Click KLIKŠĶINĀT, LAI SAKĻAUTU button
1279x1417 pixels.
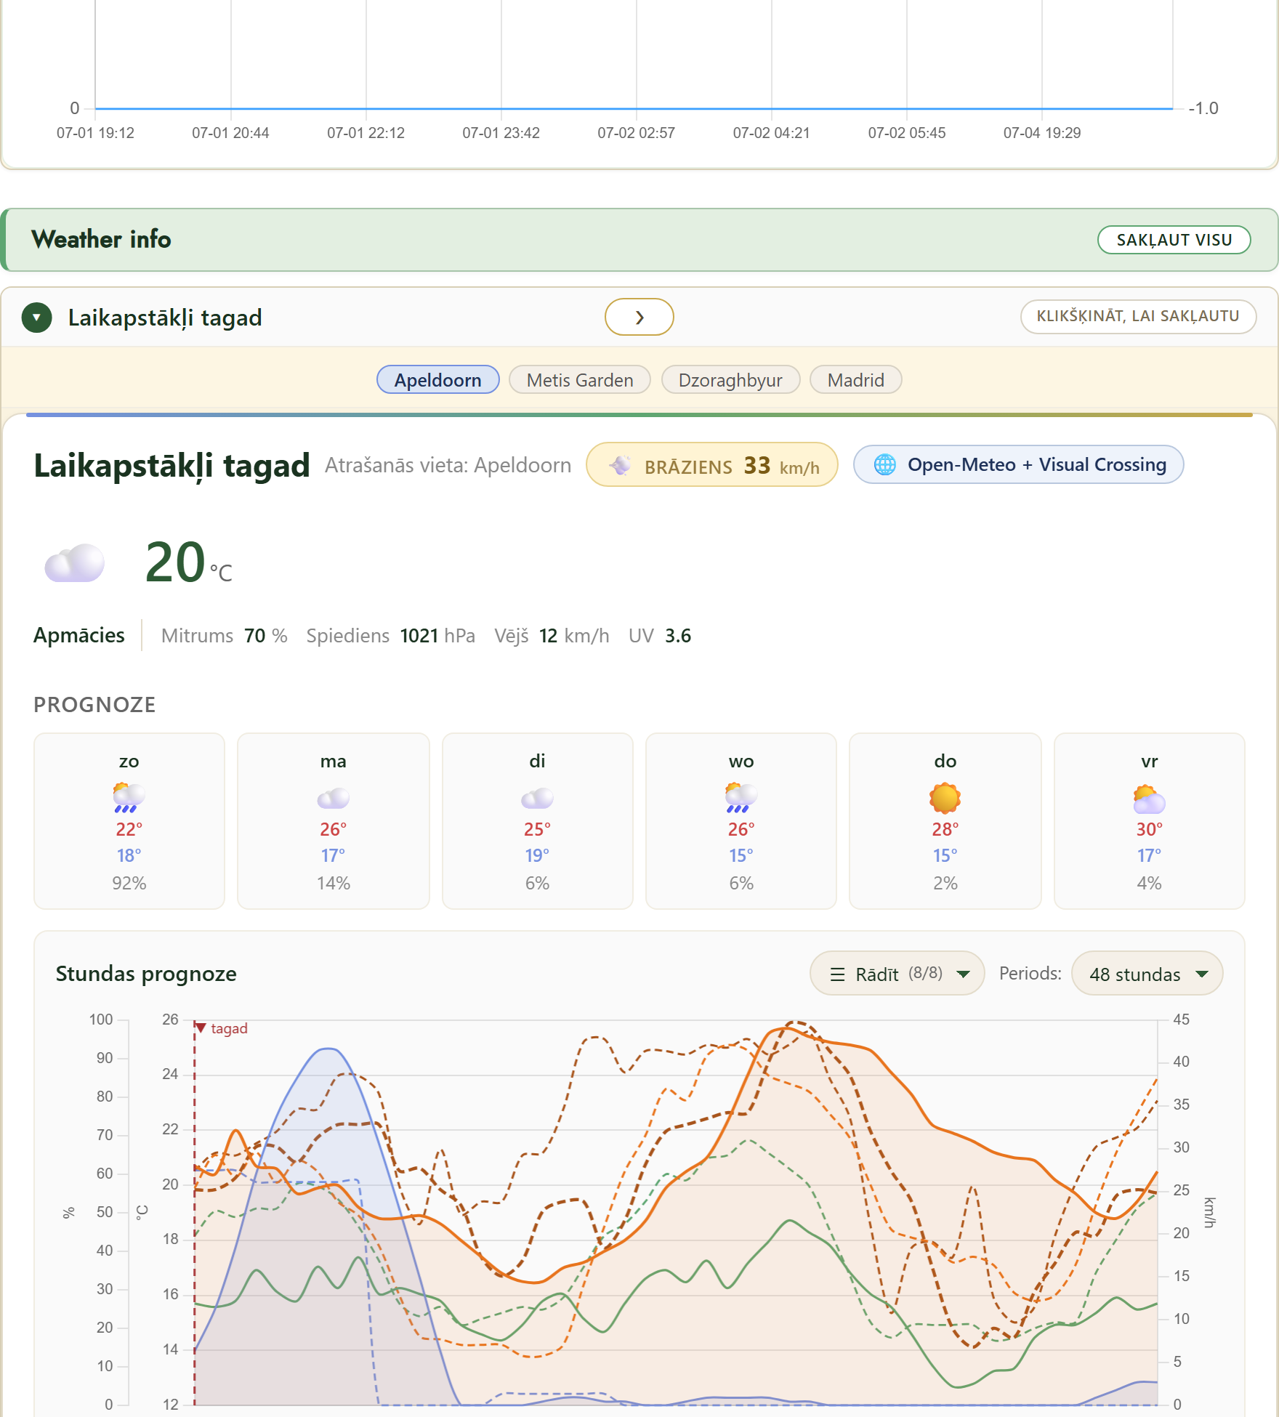tap(1137, 316)
